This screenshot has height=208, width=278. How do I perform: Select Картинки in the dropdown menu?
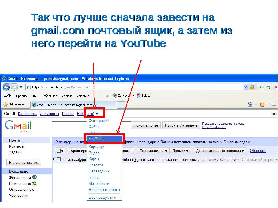coord(96,147)
